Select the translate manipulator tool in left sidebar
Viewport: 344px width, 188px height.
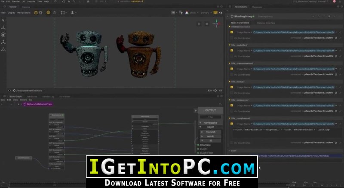3,27
